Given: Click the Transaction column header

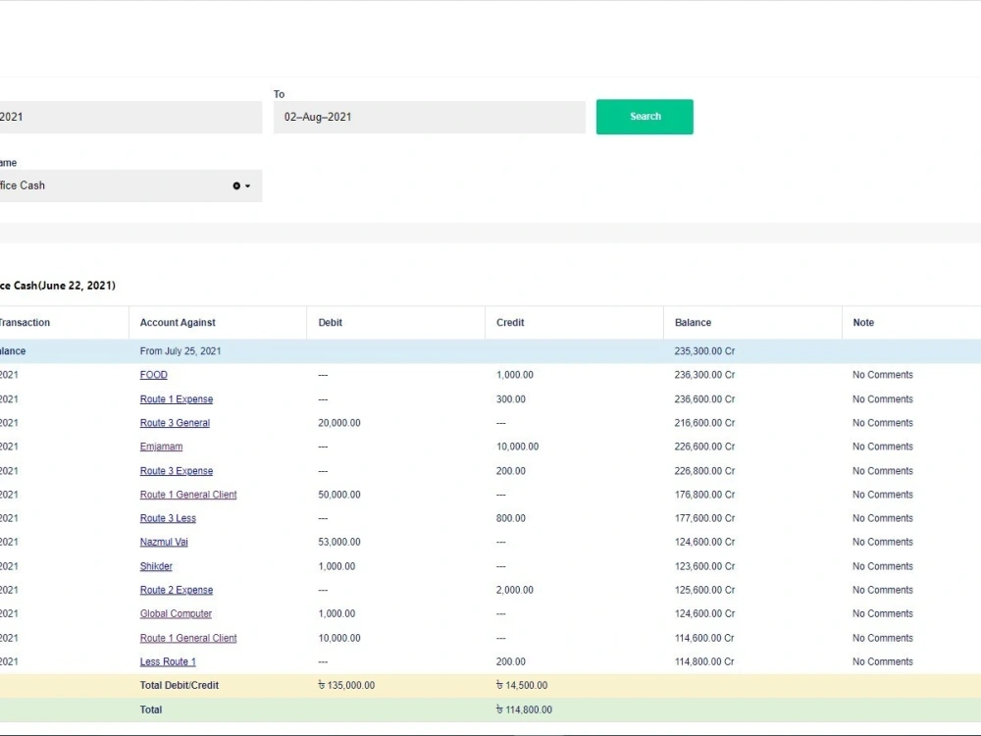Looking at the screenshot, I should coord(24,323).
